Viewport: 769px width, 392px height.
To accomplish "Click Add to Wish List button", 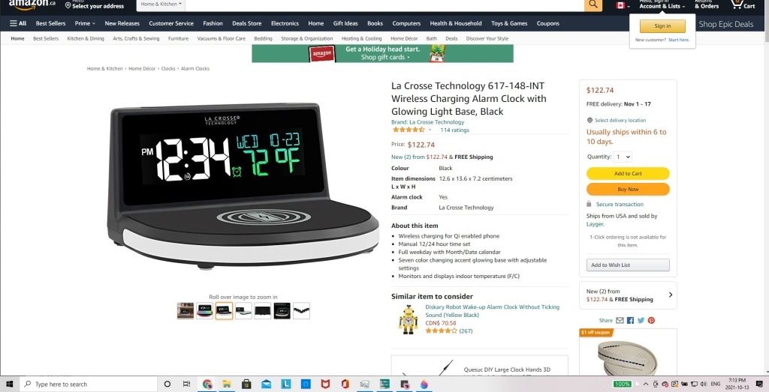I will pyautogui.click(x=628, y=265).
